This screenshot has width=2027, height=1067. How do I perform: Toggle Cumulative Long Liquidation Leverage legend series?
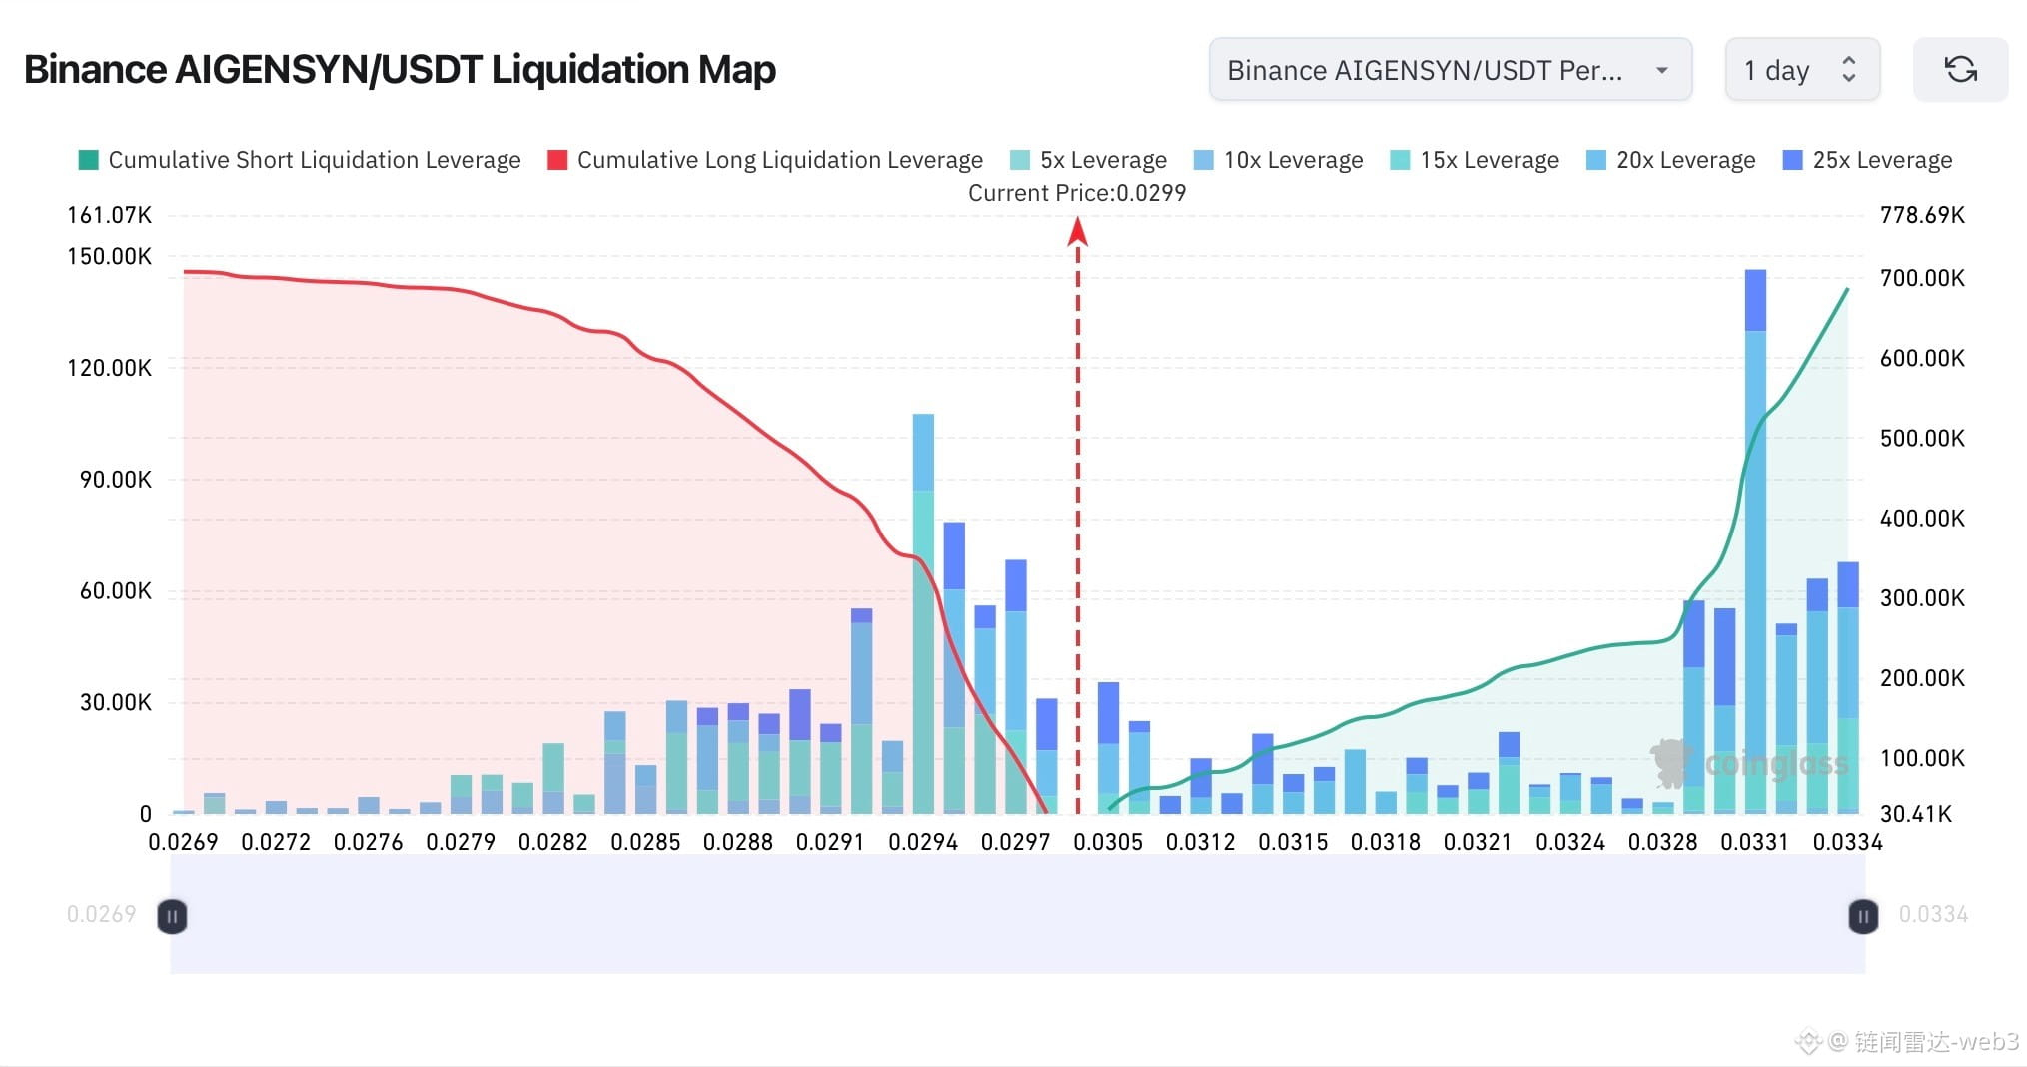pyautogui.click(x=765, y=160)
